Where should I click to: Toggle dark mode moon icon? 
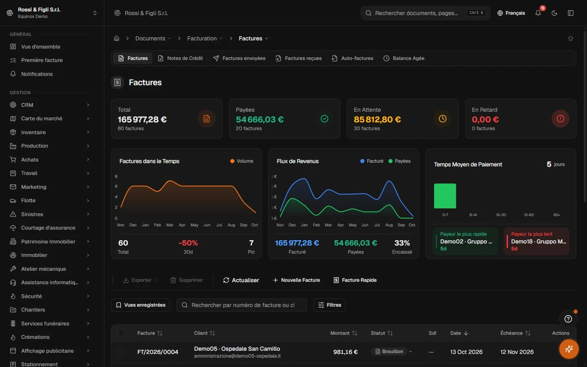pos(554,13)
